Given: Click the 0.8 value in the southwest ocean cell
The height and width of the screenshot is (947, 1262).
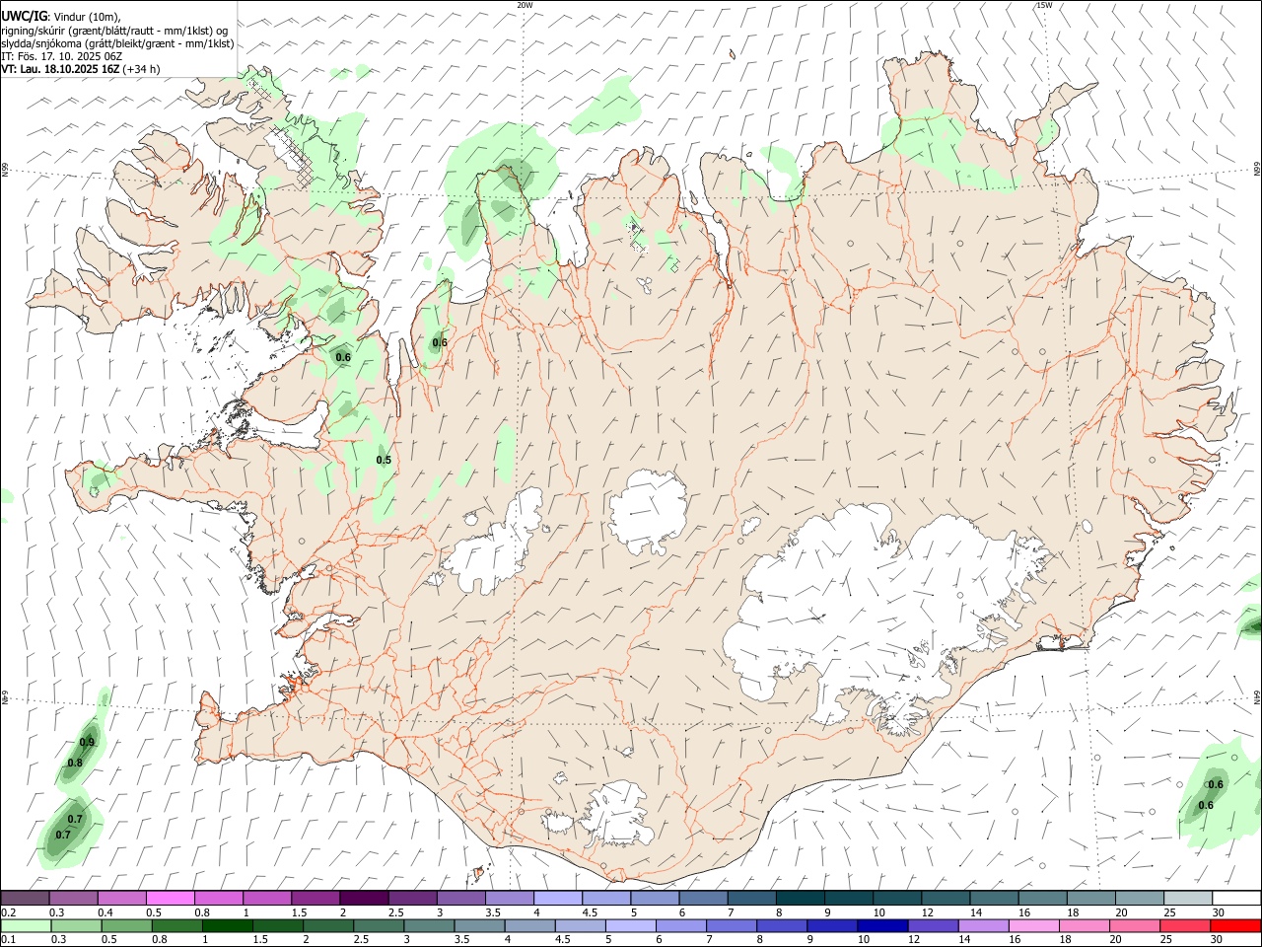Looking at the screenshot, I should pyautogui.click(x=75, y=764).
